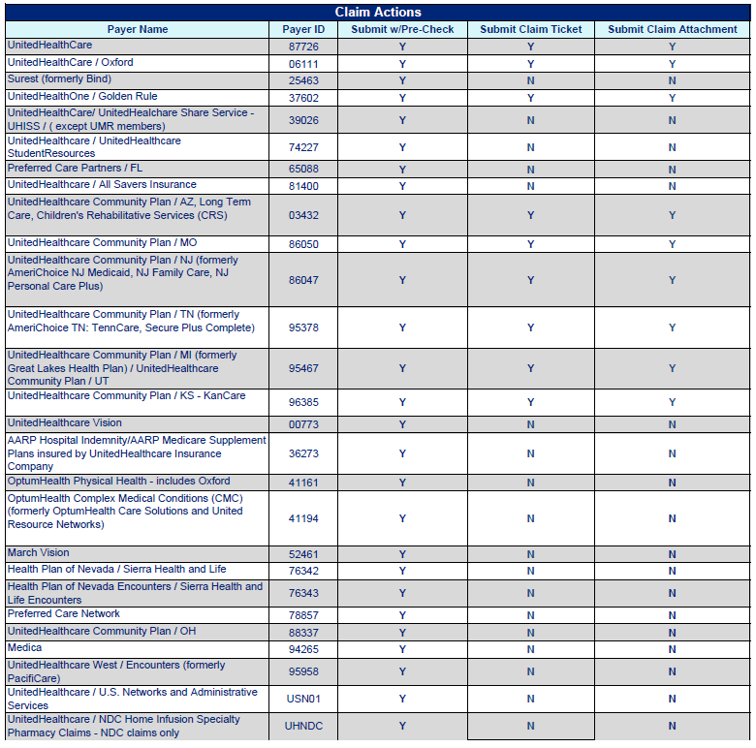Viewport: 756px width, 748px height.
Task: Select payer ID 39026
Action: tap(303, 120)
